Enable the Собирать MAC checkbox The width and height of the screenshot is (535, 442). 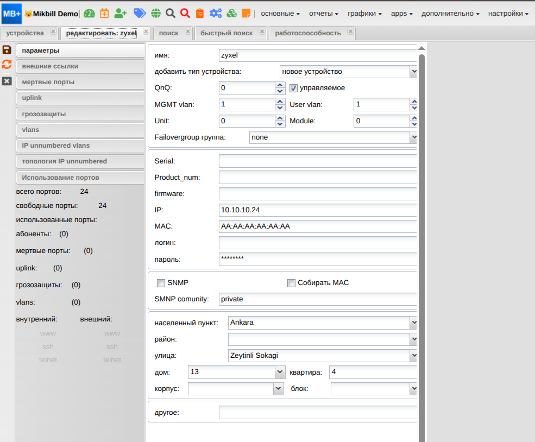(x=291, y=283)
